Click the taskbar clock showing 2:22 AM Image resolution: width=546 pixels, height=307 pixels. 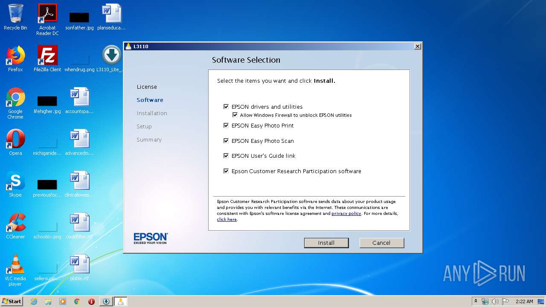pyautogui.click(x=524, y=301)
